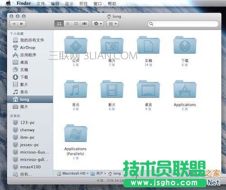Select shared computer microso-6us...
The image size is (226, 190).
coord(30,152)
